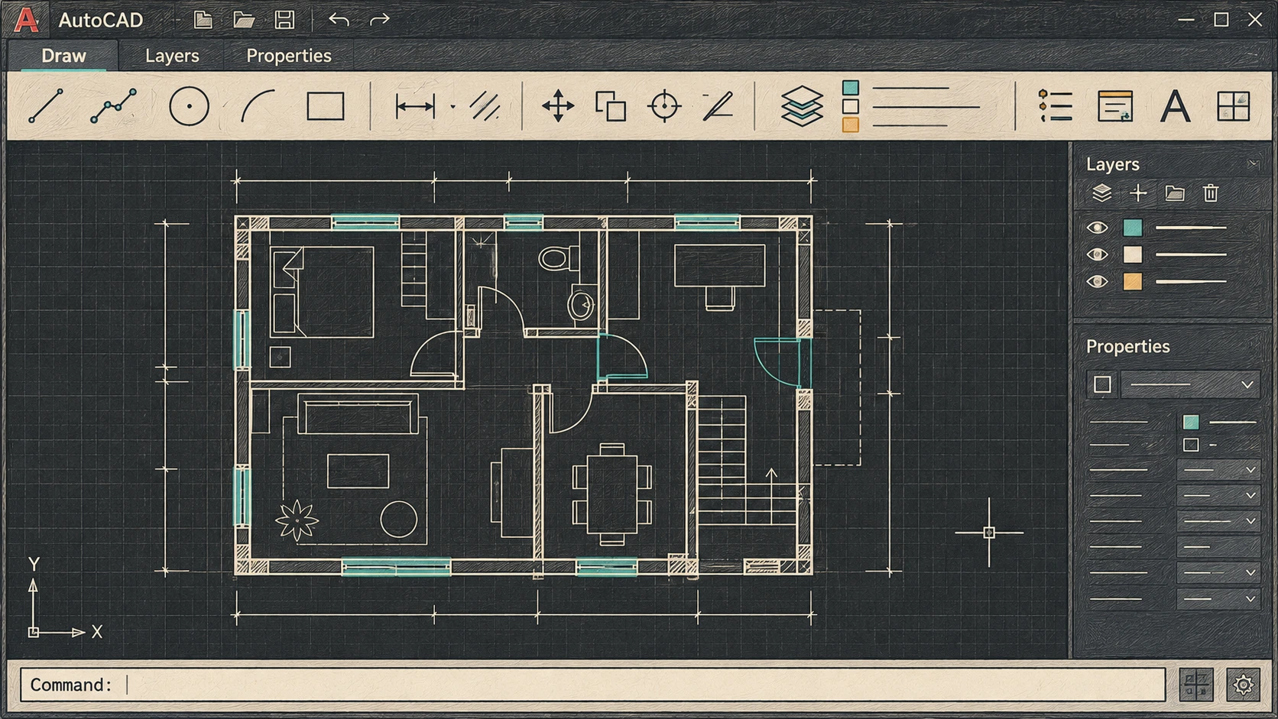Open the Properties panel object type dropdown
The width and height of the screenshot is (1278, 719).
click(1189, 384)
